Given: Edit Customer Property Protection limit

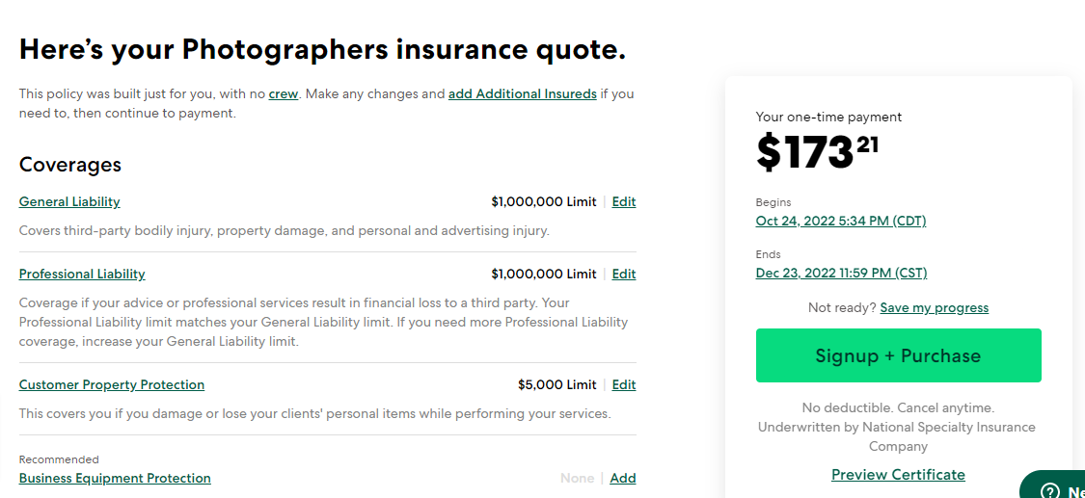Looking at the screenshot, I should click(x=624, y=384).
